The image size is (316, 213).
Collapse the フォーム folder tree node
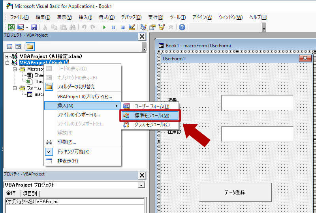coord(15,88)
